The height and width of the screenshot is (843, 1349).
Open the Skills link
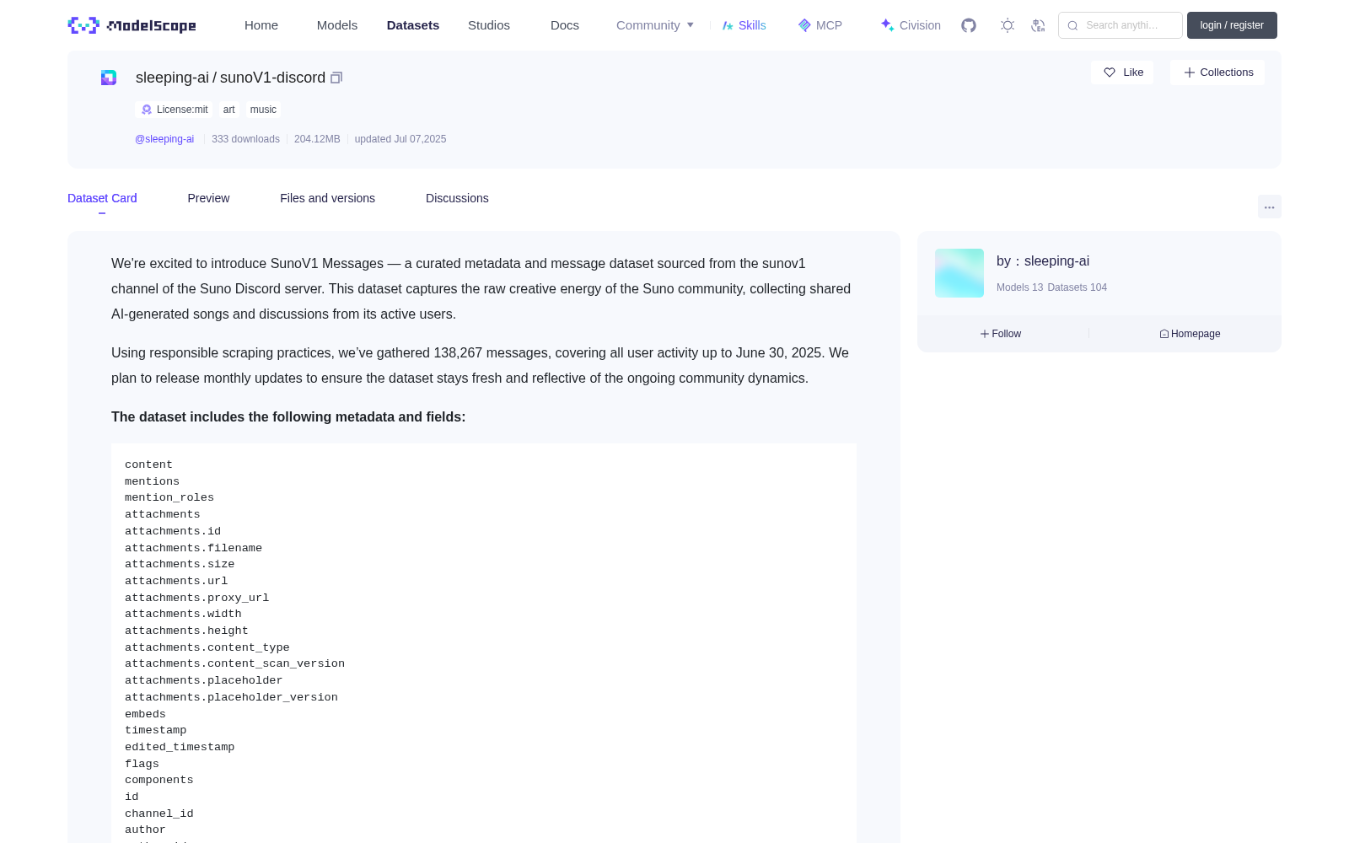click(x=744, y=25)
